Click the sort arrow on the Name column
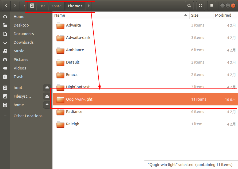The height and width of the screenshot is (169, 238). pos(186,15)
